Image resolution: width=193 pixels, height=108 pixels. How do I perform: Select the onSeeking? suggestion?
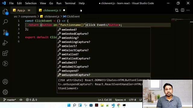(104, 38)
